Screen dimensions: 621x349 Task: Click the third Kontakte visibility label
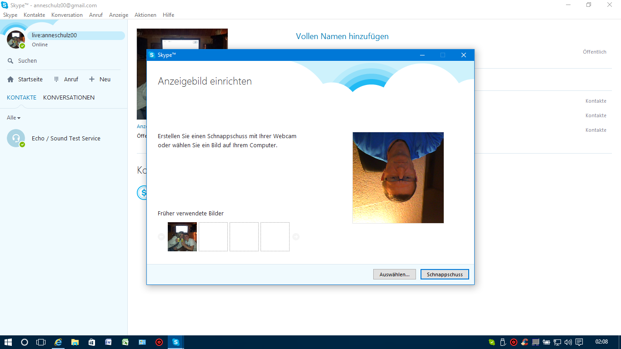[x=596, y=130]
